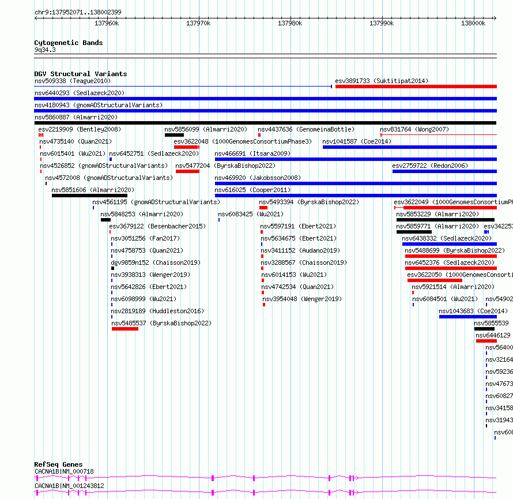Screen dimensions: 513x499
Task: Select the nsv4180943 gnomAD structural variant bar
Action: (265, 111)
